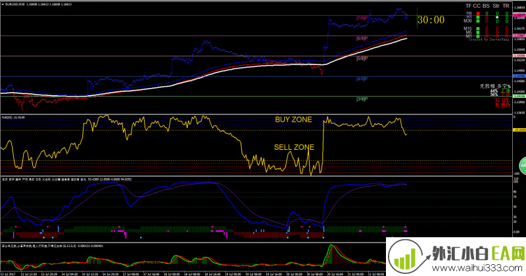Select the [3/8]P Murrey level label

pos(362,99)
